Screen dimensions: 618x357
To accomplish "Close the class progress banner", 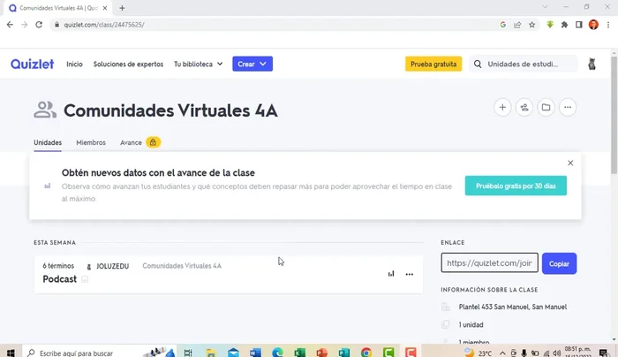I will click(570, 163).
